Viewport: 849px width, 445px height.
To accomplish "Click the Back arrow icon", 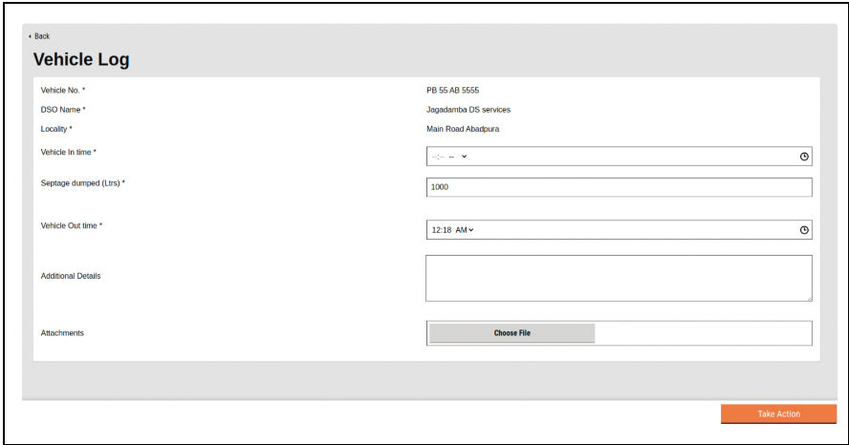I will pyautogui.click(x=30, y=36).
